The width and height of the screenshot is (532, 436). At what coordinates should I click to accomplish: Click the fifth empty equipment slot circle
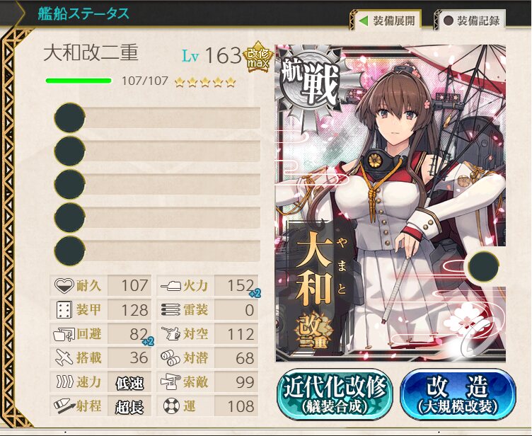[69, 251]
